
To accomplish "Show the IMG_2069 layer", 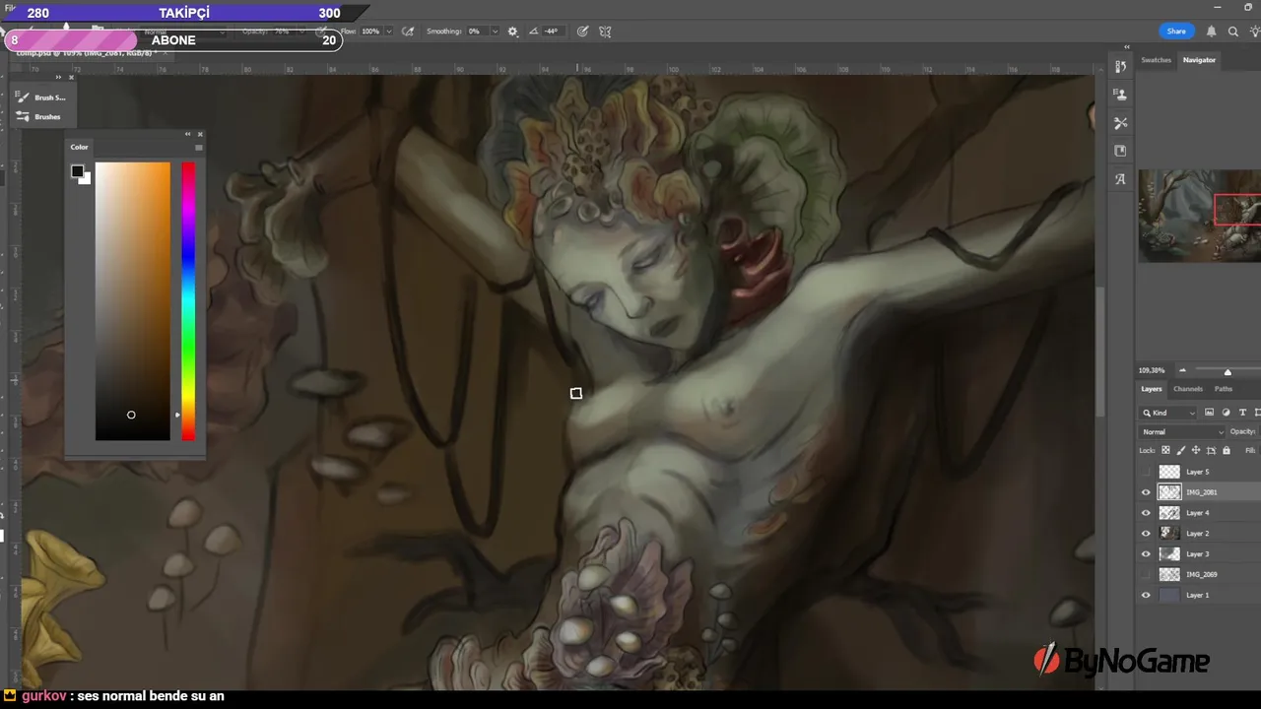I will (x=1146, y=574).
